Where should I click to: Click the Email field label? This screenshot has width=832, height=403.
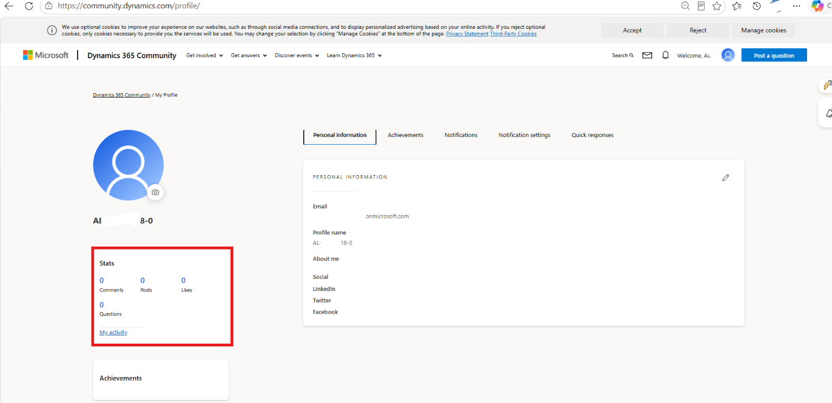pyautogui.click(x=320, y=207)
